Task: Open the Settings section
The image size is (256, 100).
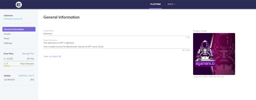Action: (8, 43)
